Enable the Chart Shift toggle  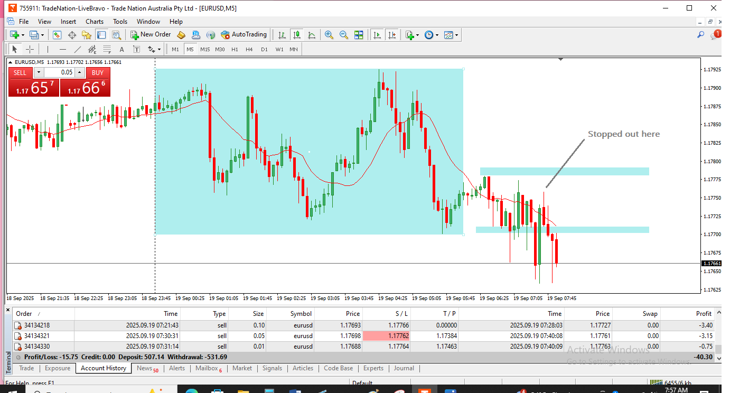pyautogui.click(x=392, y=35)
